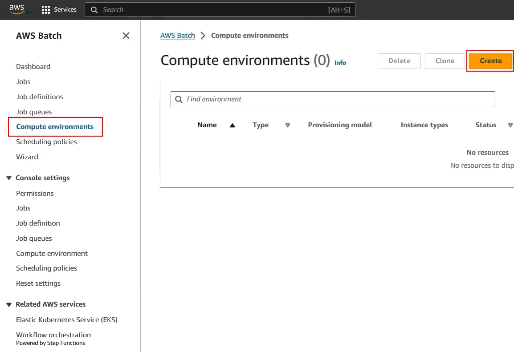
Task: Toggle the Type column sort arrow
Action: pos(287,125)
